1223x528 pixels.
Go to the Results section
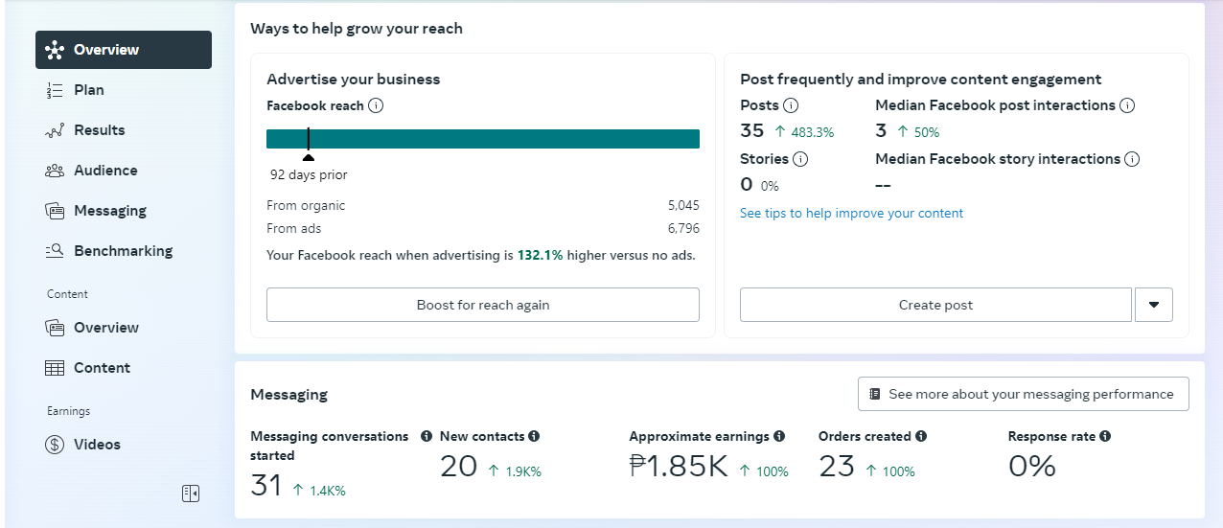coord(99,130)
